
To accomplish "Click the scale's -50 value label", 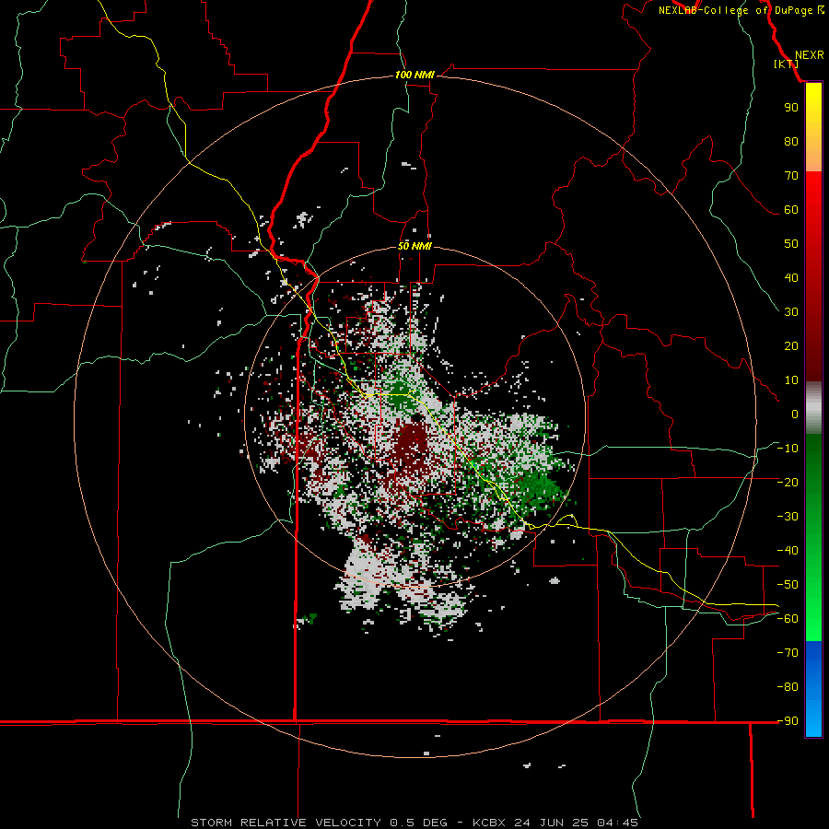I will pos(788,585).
